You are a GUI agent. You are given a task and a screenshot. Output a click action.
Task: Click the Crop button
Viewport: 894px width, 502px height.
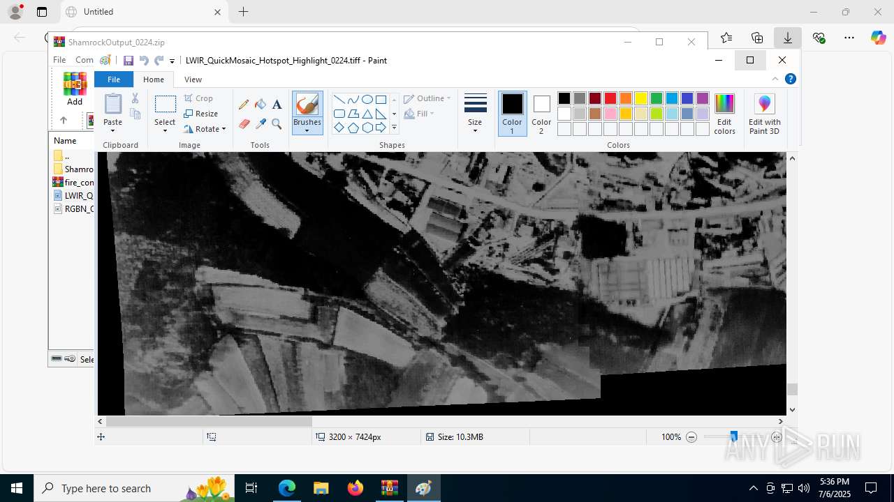point(199,98)
